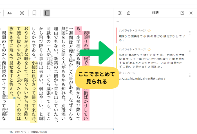Open note こんなふうに自由にメモを書きこめます
Screen dimensions: 197x134
click(x=142, y=79)
